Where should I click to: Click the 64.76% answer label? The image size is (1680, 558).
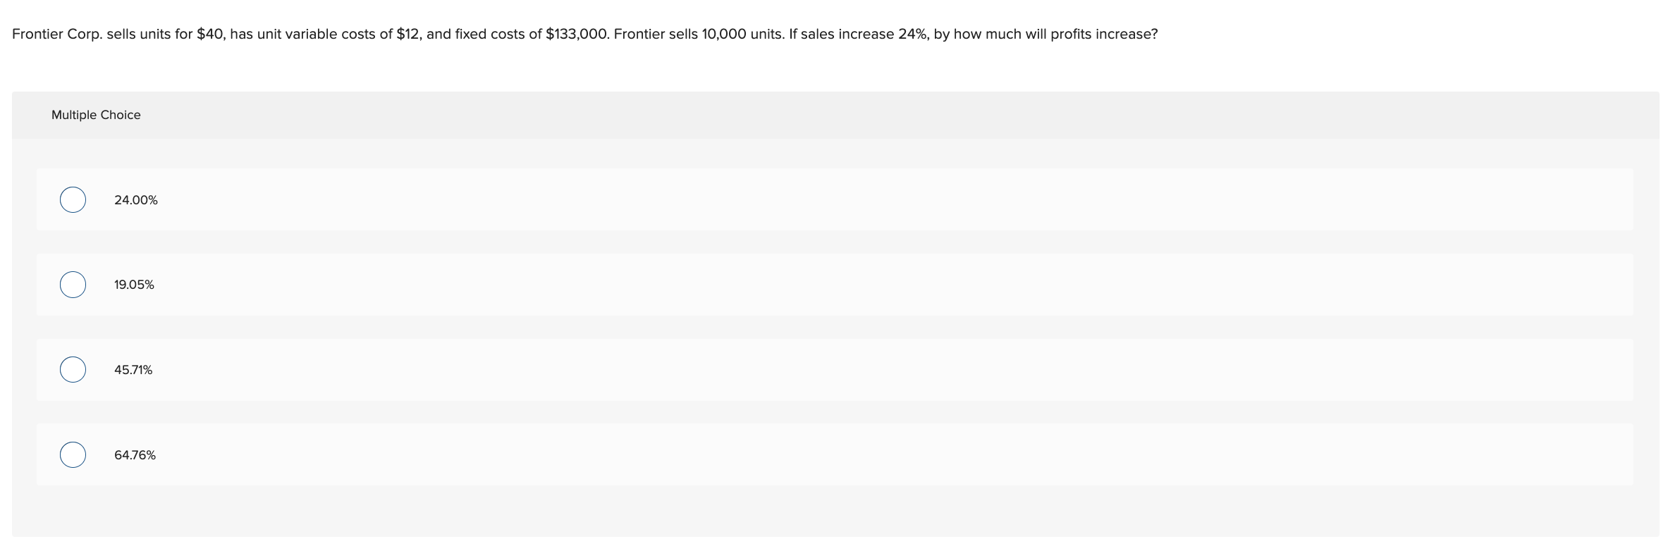pos(134,454)
